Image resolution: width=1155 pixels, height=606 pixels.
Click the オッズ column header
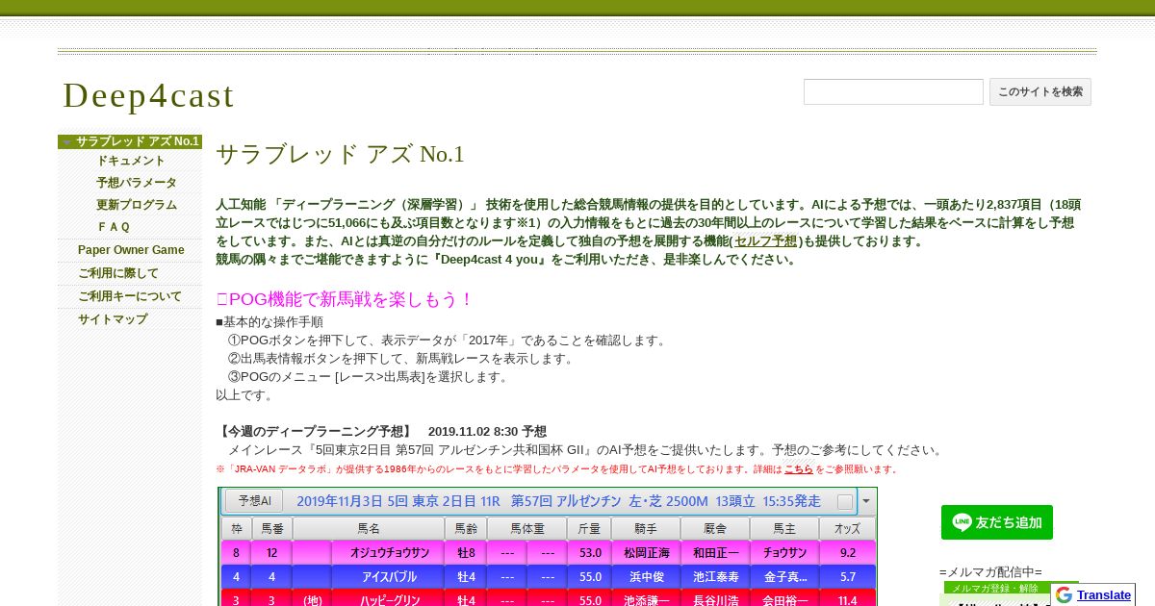pyautogui.click(x=848, y=528)
